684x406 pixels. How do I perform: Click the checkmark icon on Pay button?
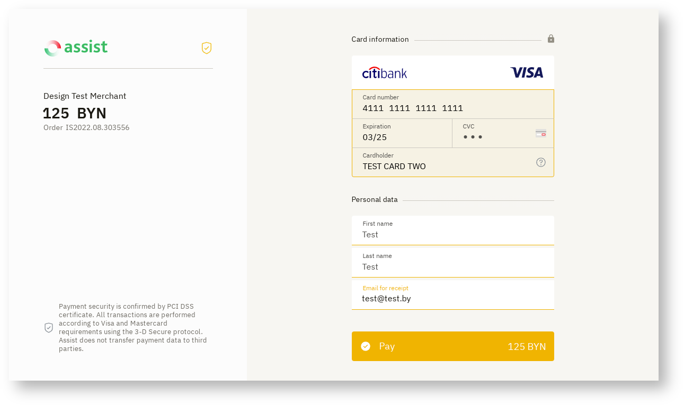[366, 346]
